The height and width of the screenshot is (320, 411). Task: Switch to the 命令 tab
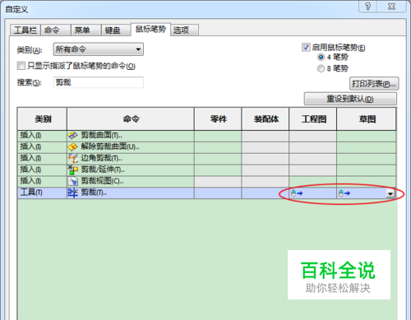pyautogui.click(x=56, y=30)
